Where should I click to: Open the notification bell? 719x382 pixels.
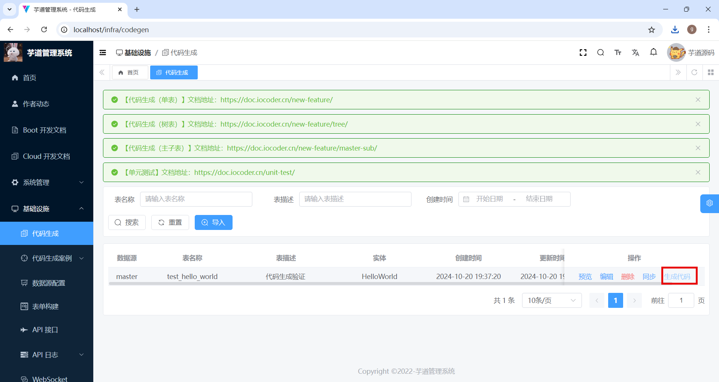653,52
